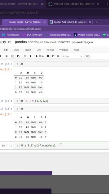Open the Linked List Data Str... bookmark
Screen dimensions: 109x194
tap(60, 35)
